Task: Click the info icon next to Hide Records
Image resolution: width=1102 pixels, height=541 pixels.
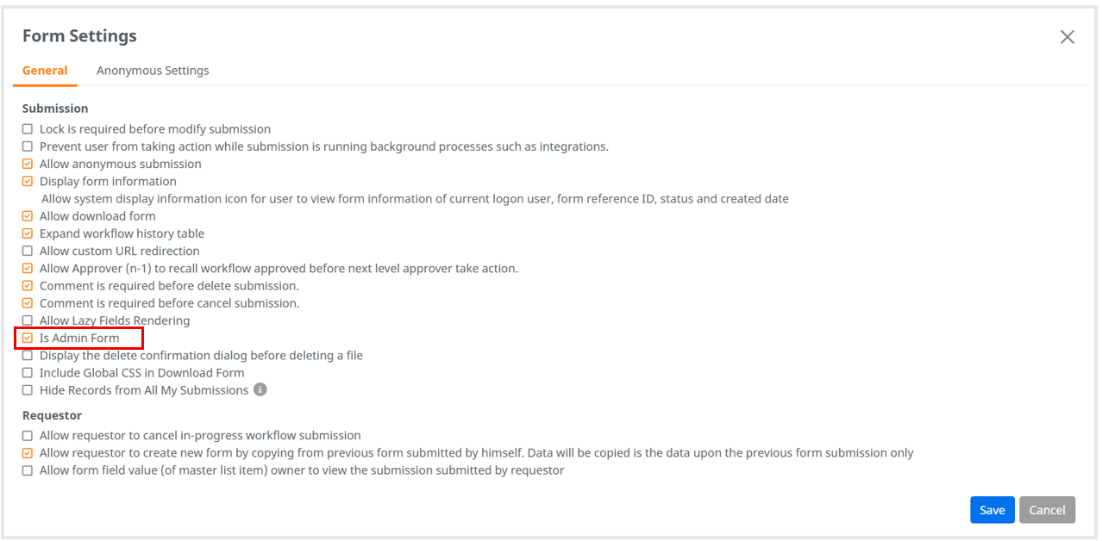Action: tap(260, 389)
